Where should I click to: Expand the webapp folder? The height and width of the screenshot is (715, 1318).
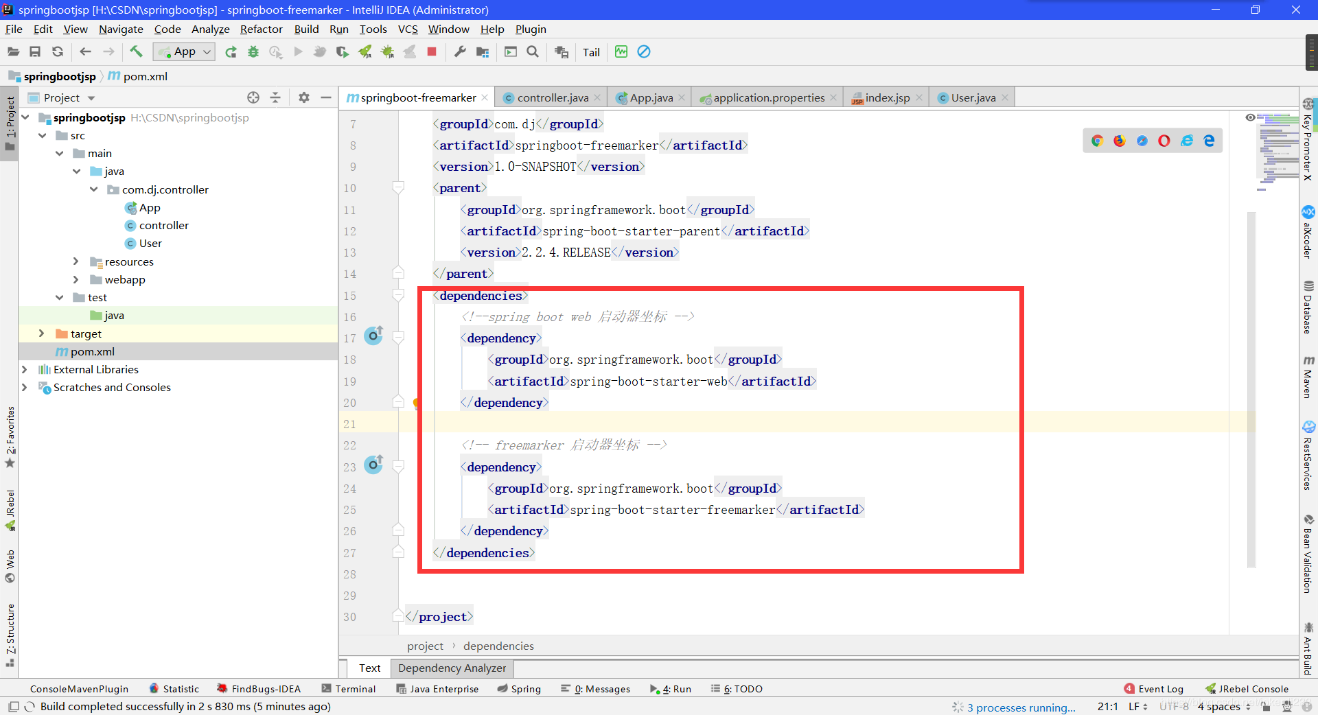[76, 279]
